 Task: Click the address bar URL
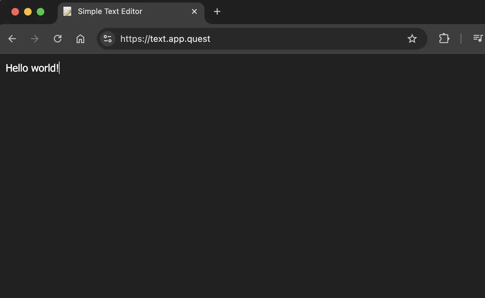click(x=165, y=39)
